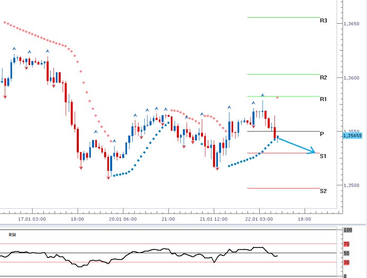Click the 21:00 time axis label
The width and height of the screenshot is (367, 278).
pyautogui.click(x=168, y=219)
